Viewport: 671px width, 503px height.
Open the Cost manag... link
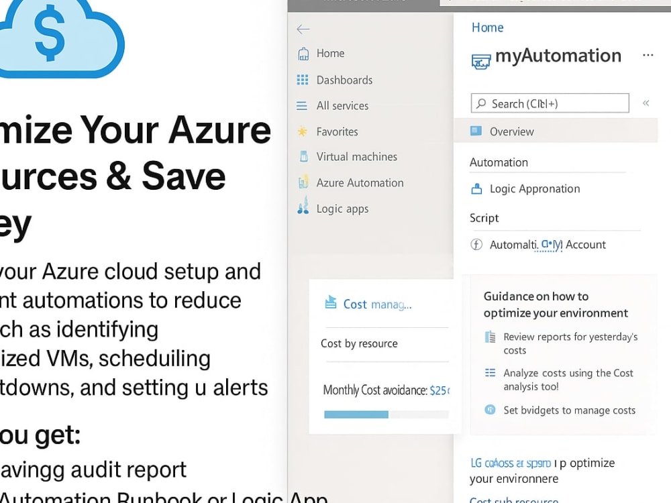[377, 304]
